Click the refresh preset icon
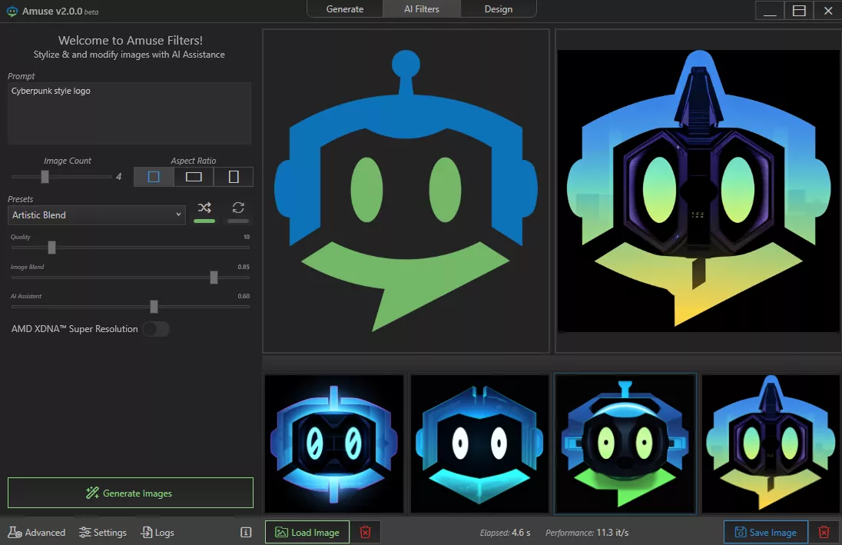The image size is (842, 545). [x=238, y=208]
